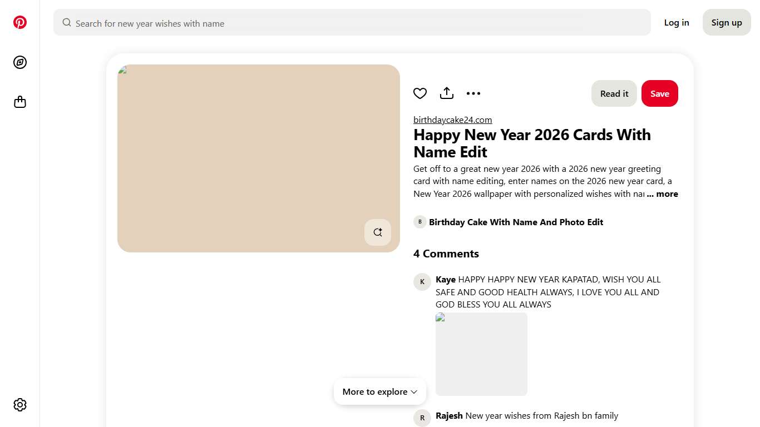Screen dimensions: 760x427
Task: Open the settings gear in sidebar
Action: 20,404
